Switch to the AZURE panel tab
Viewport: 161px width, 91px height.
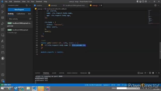click(54, 73)
